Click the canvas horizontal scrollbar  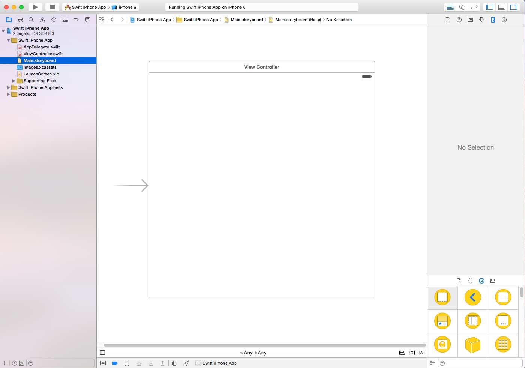tap(265, 345)
